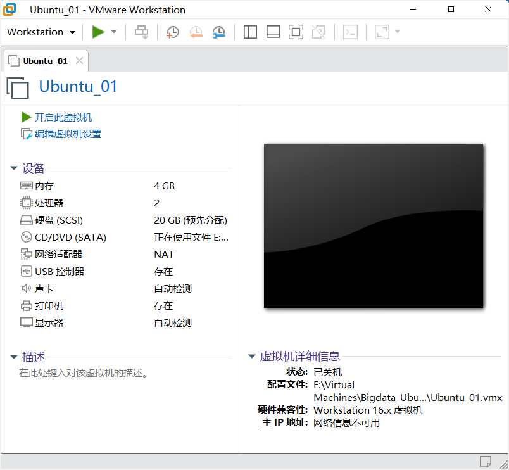Minimize the VMware Workstation window
Screen dimensions: 509x470
click(x=413, y=10)
